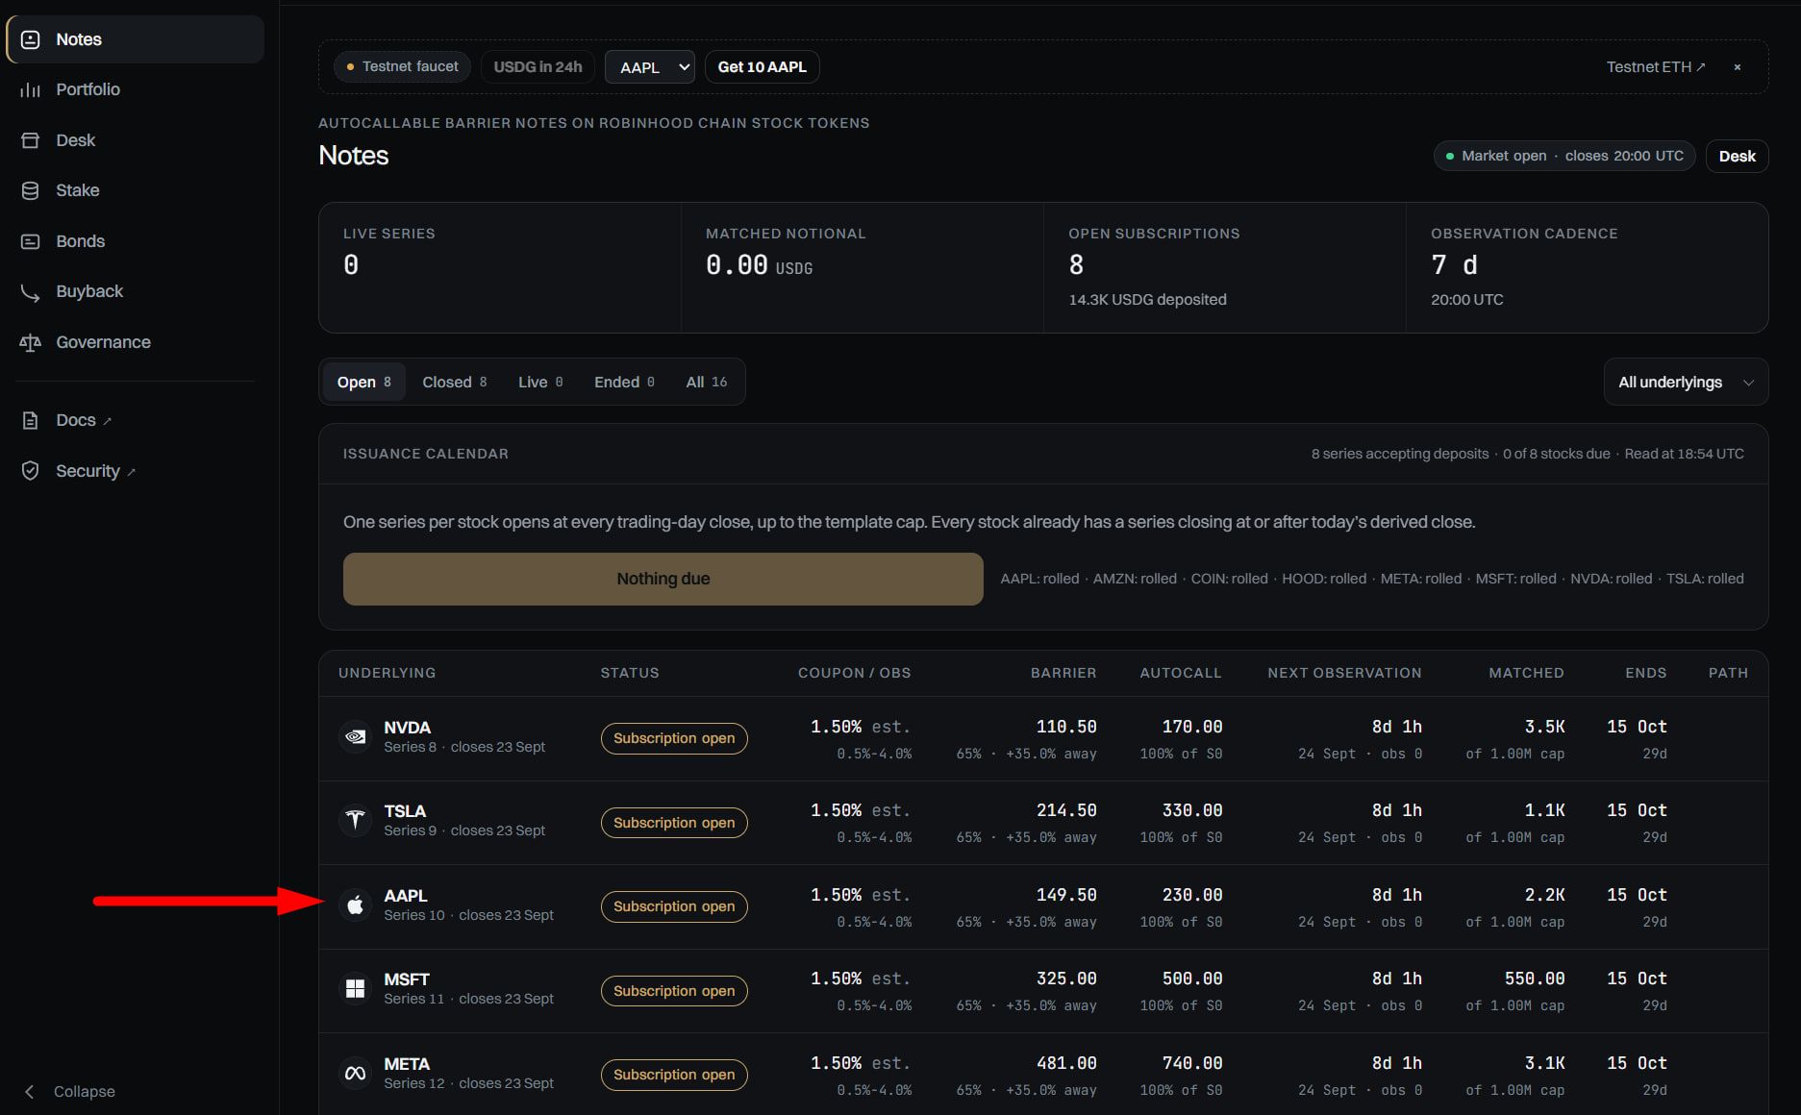Click AAPL Subscription open status badge
Screen dimensions: 1801x1115
[x=674, y=906]
